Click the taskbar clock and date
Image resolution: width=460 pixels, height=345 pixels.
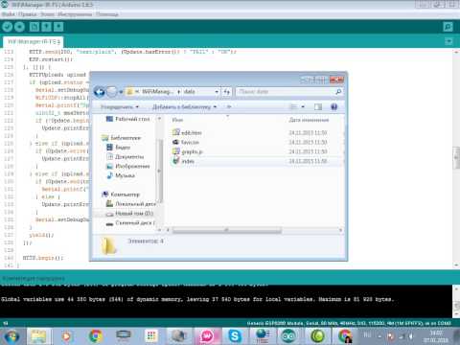(x=436, y=336)
